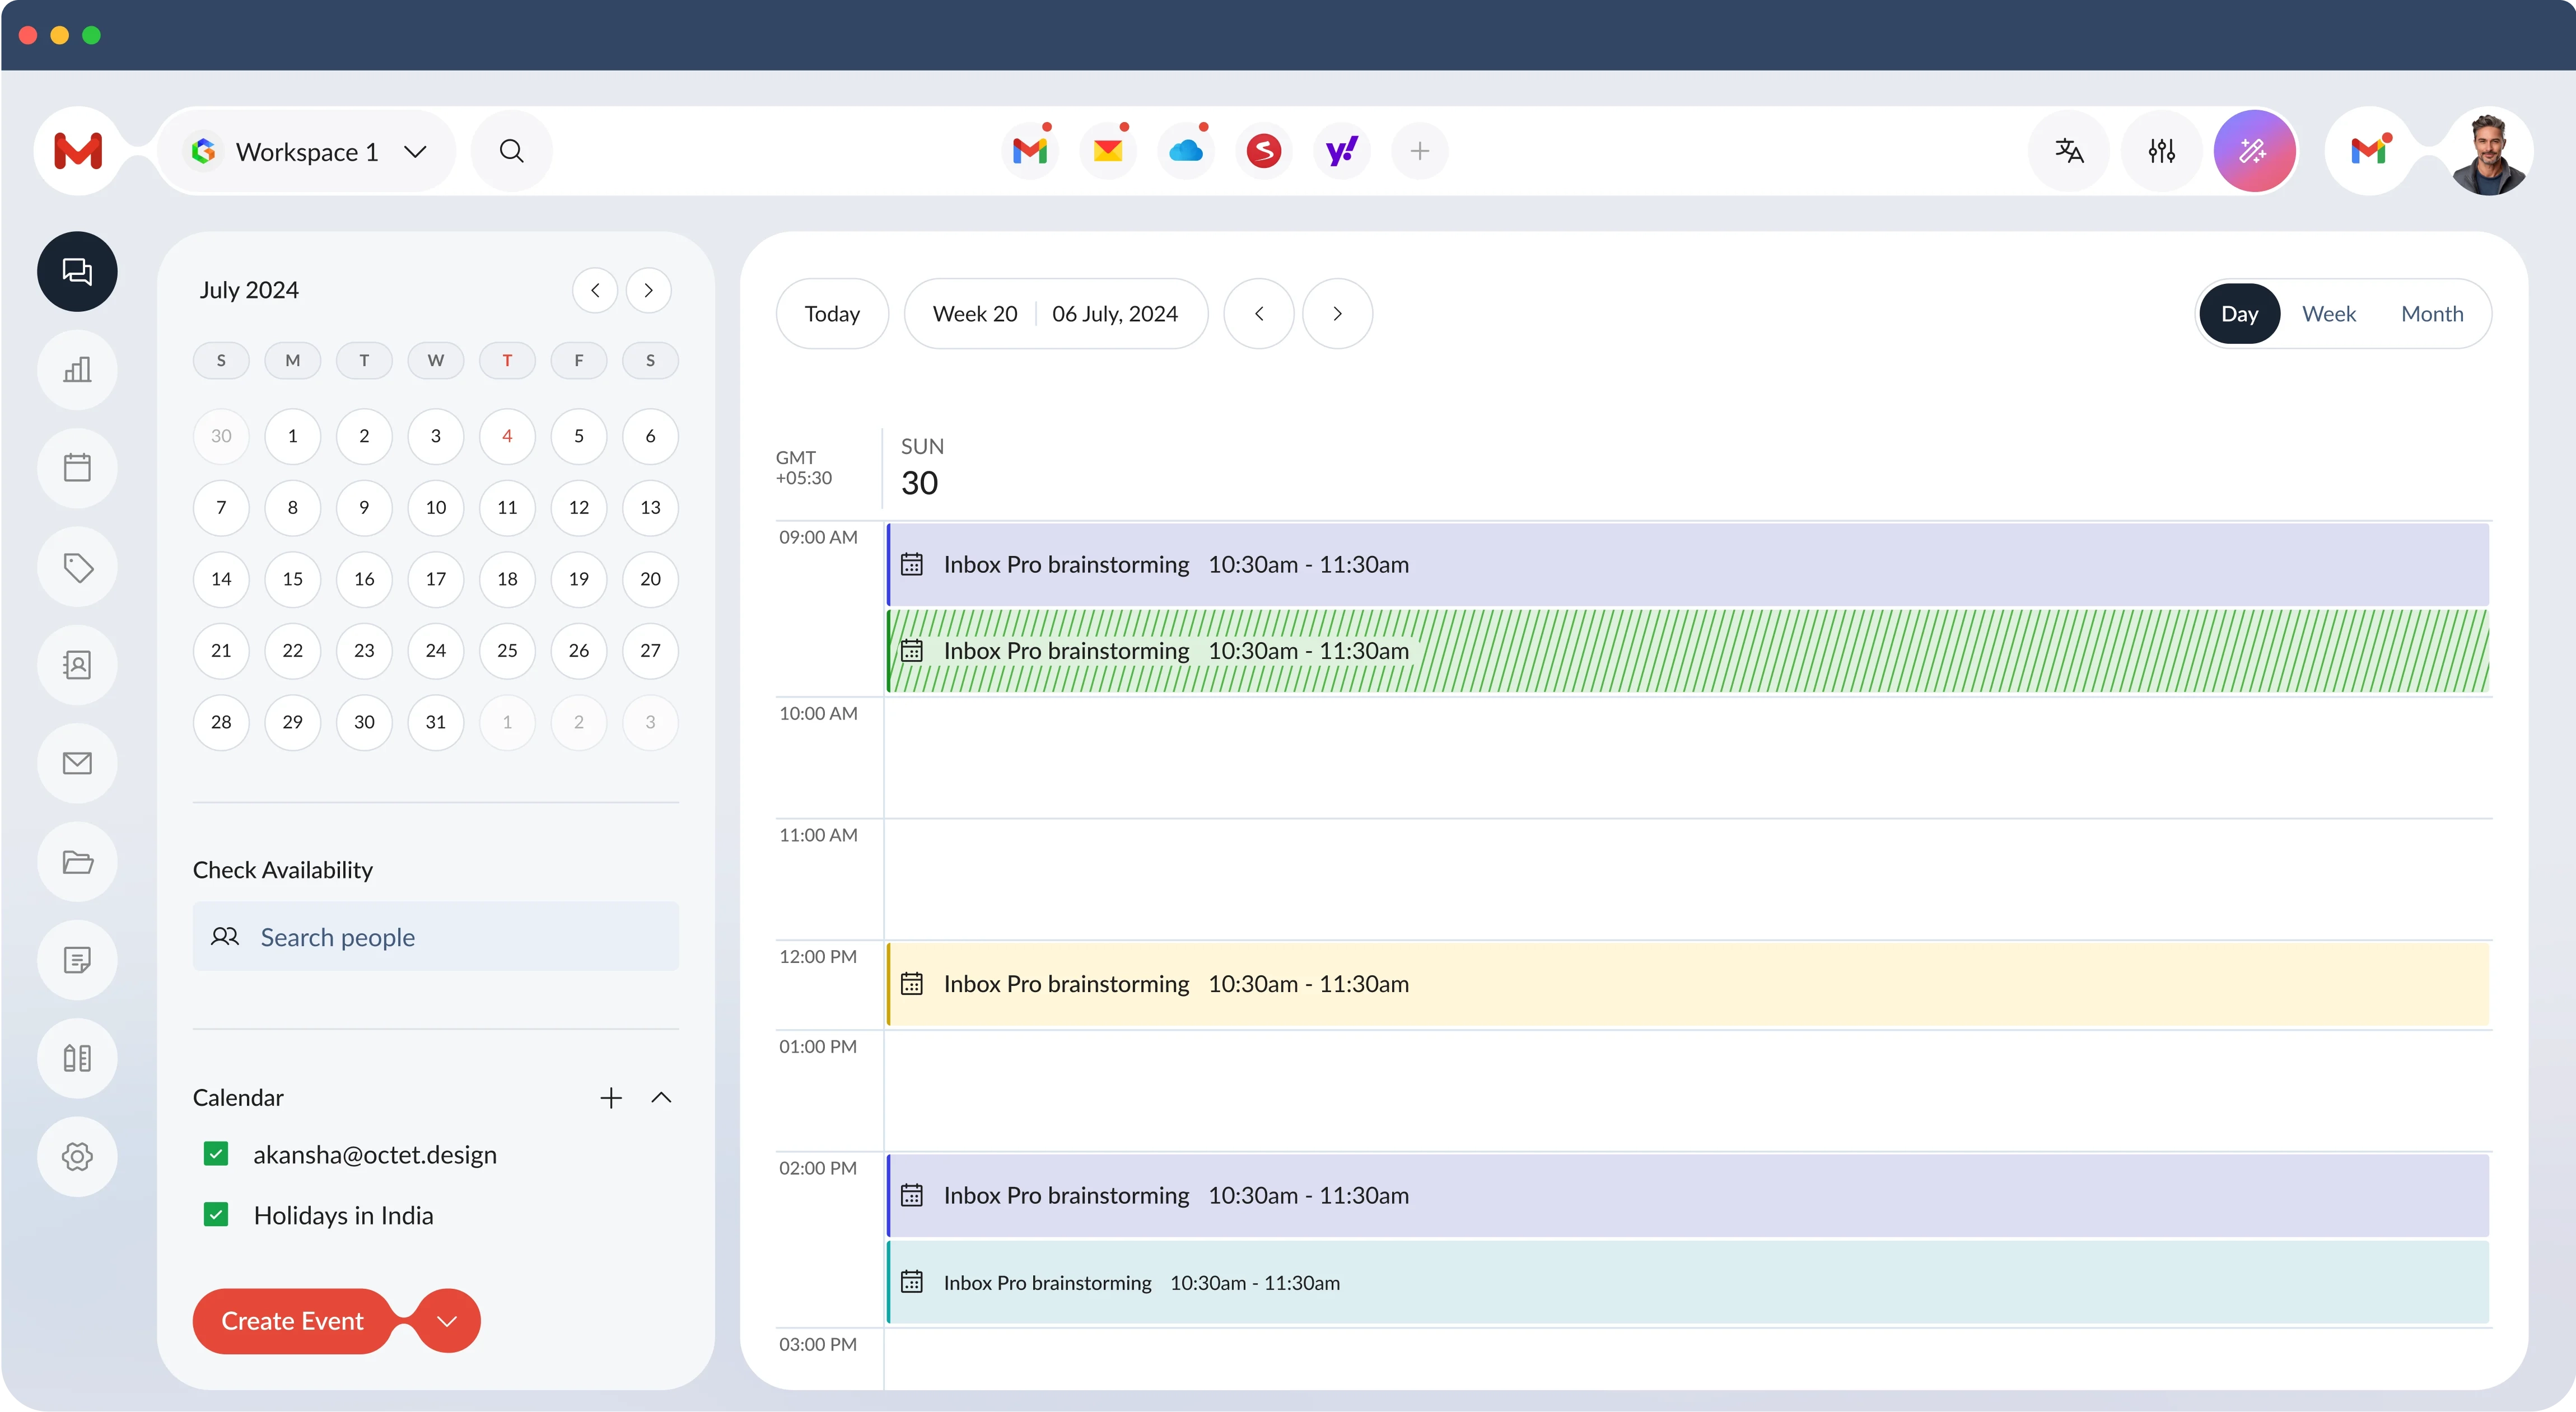Open the calendar sidebar icon

(x=77, y=468)
